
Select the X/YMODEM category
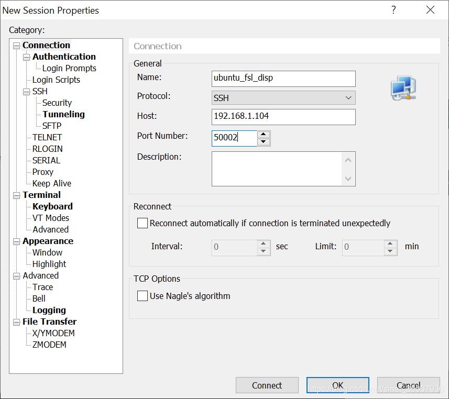pyautogui.click(x=53, y=333)
